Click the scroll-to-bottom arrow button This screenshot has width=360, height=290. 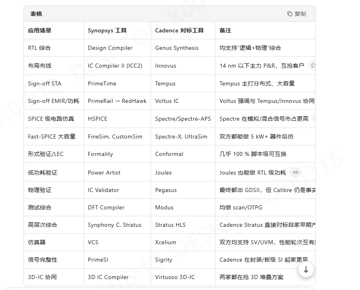pos(306,269)
